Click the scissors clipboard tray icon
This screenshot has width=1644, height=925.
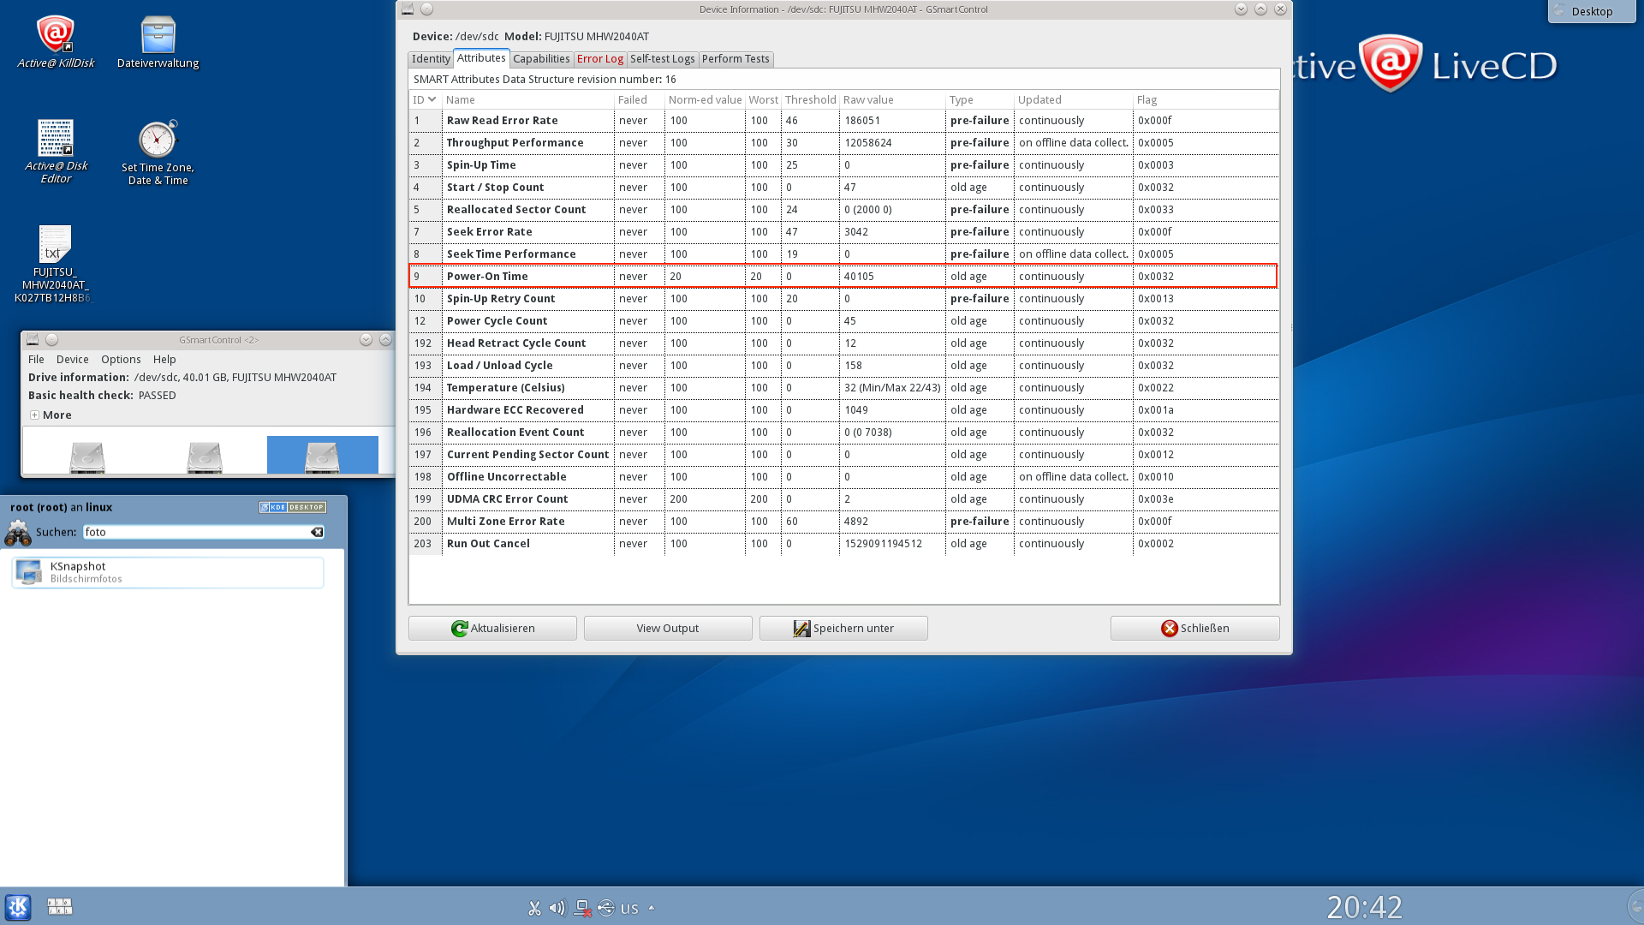534,908
